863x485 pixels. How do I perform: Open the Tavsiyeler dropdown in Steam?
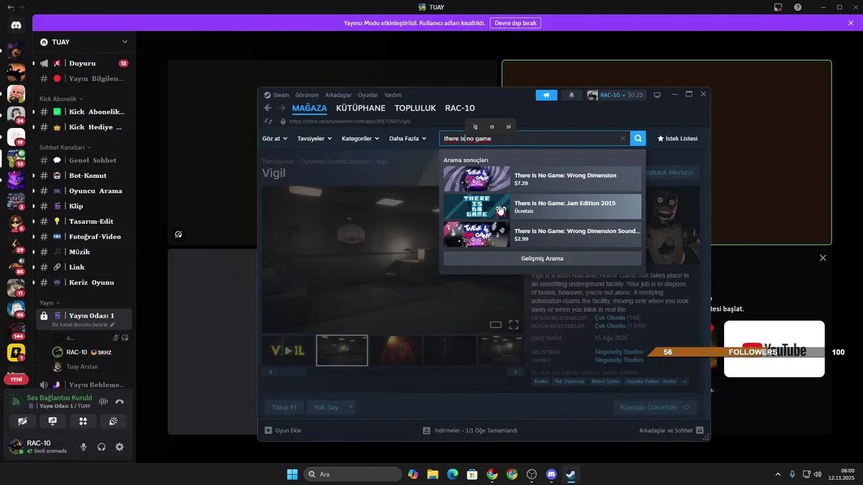pyautogui.click(x=315, y=138)
